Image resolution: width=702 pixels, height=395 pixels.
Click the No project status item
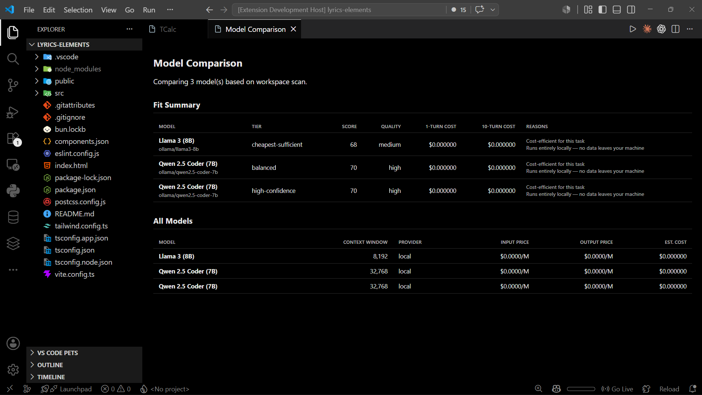[x=165, y=389]
